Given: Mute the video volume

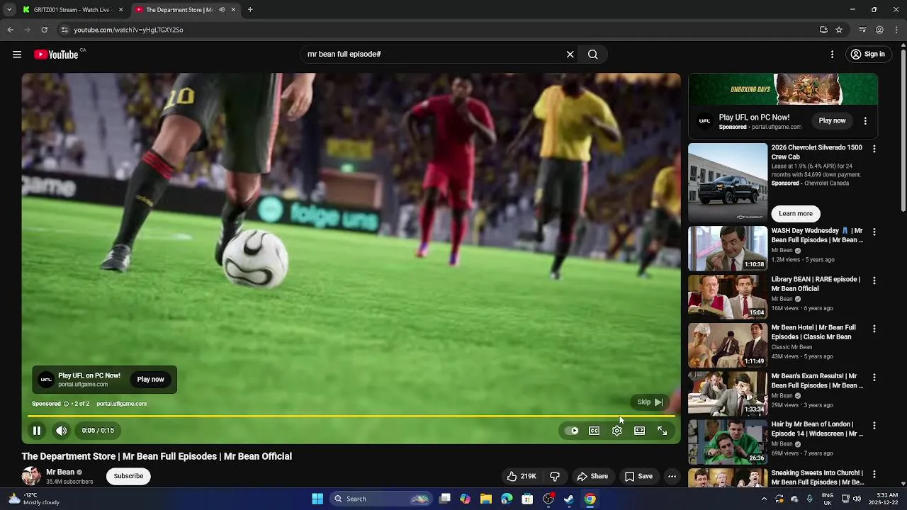Looking at the screenshot, I should click(62, 431).
